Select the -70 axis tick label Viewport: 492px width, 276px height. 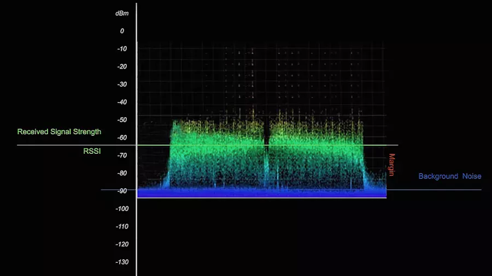click(122, 155)
